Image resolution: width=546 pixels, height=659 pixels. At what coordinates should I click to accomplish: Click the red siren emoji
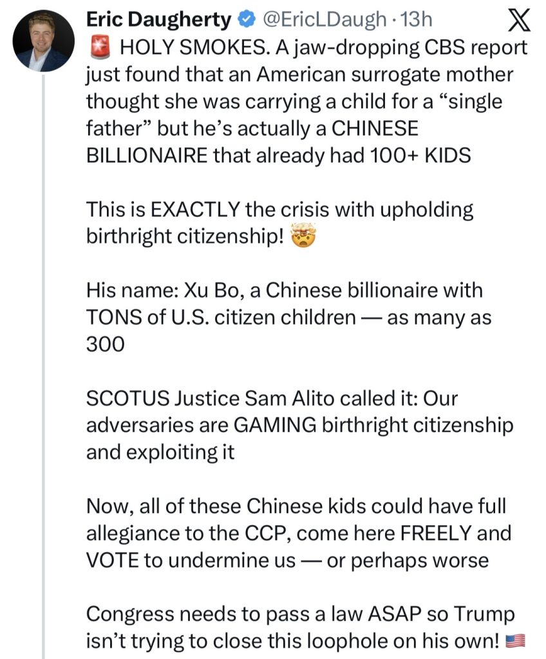point(100,47)
